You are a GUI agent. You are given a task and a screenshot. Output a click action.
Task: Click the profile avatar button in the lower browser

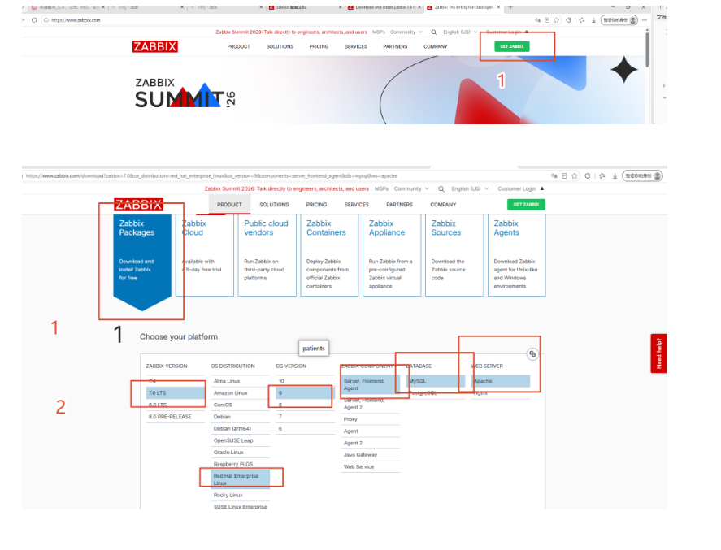[642, 176]
